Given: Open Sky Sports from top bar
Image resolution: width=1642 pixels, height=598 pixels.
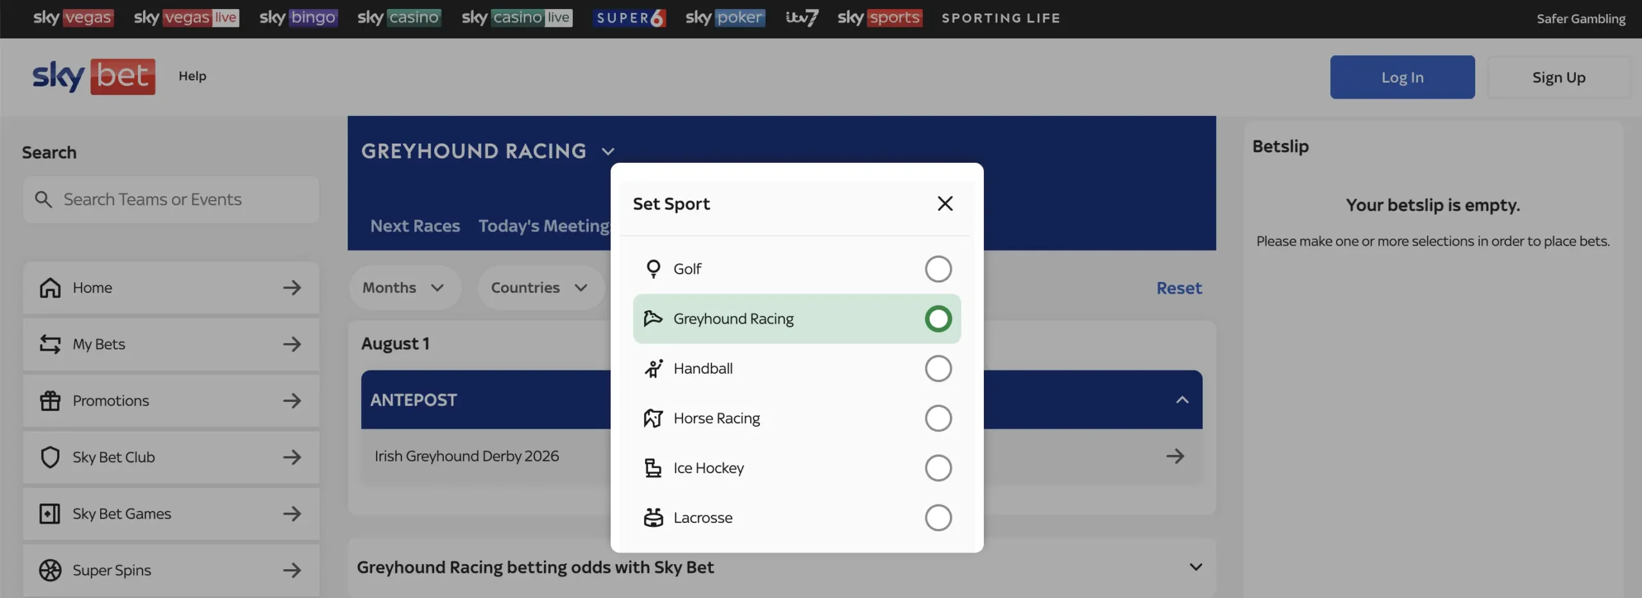Looking at the screenshot, I should [x=880, y=18].
